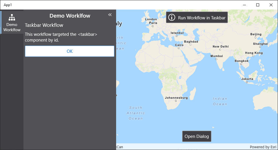The width and height of the screenshot is (278, 150).
Task: Click the Demo Workflow hierarchy icon in sidebar
Action: click(12, 17)
